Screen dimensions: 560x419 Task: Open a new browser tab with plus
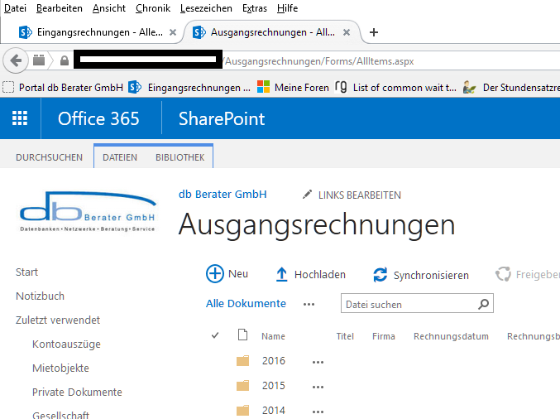click(374, 32)
